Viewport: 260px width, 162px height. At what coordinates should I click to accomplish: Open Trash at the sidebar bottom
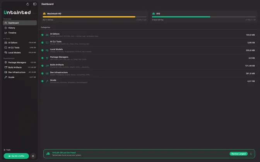click(7, 150)
